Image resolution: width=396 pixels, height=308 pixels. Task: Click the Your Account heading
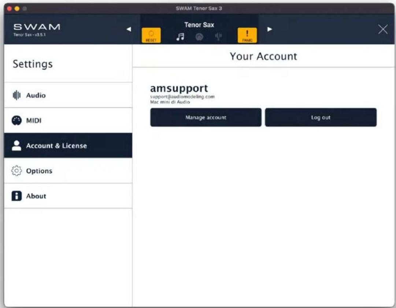(x=263, y=56)
